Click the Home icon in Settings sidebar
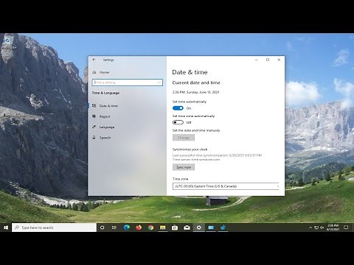354x265 pixels. tap(94, 72)
